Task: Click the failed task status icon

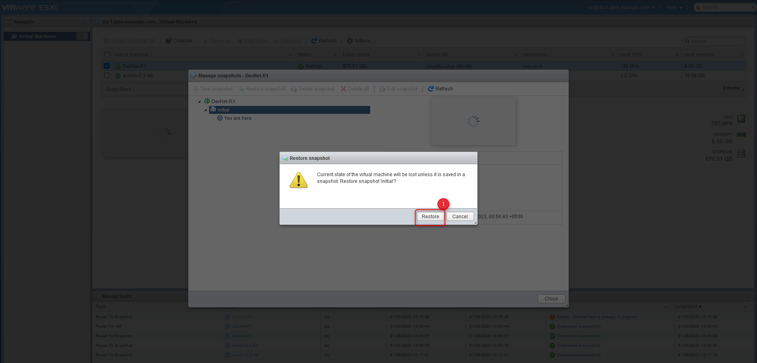Action: click(552, 317)
